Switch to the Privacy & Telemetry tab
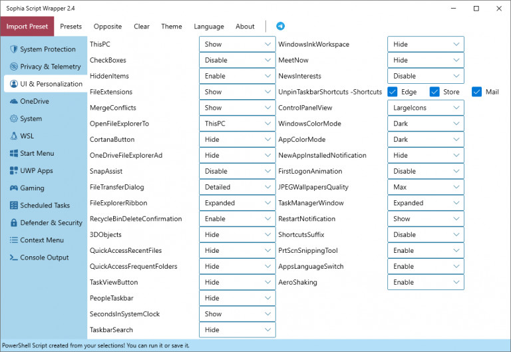511x352 pixels. (46, 67)
